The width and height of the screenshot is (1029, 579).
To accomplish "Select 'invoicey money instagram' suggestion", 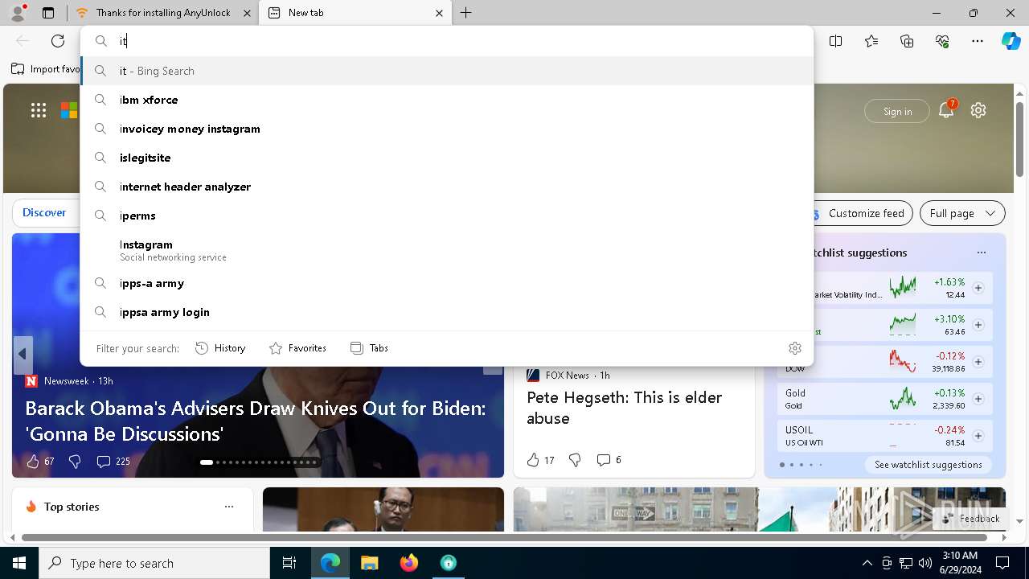I will click(x=447, y=129).
